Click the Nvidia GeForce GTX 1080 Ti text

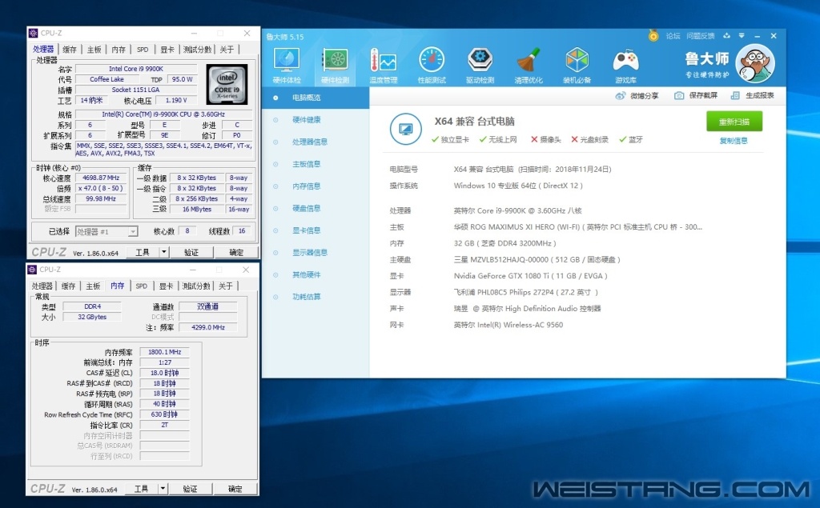point(530,276)
